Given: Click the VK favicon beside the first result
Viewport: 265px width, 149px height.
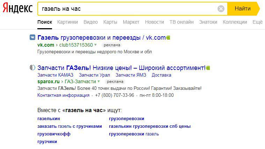Looking at the screenshot, I should point(32,38).
